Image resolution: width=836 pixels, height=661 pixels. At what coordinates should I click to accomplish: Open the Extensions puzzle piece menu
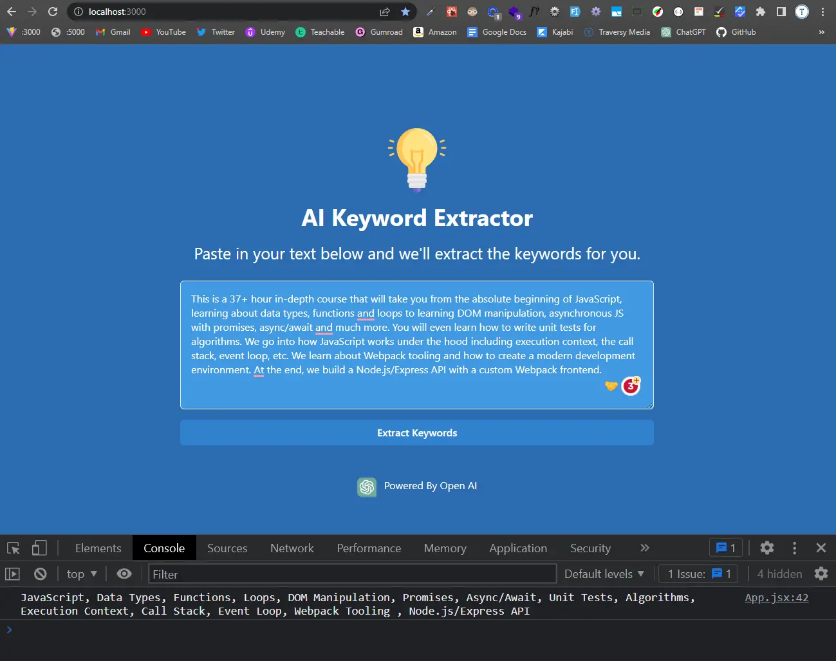[x=761, y=12]
